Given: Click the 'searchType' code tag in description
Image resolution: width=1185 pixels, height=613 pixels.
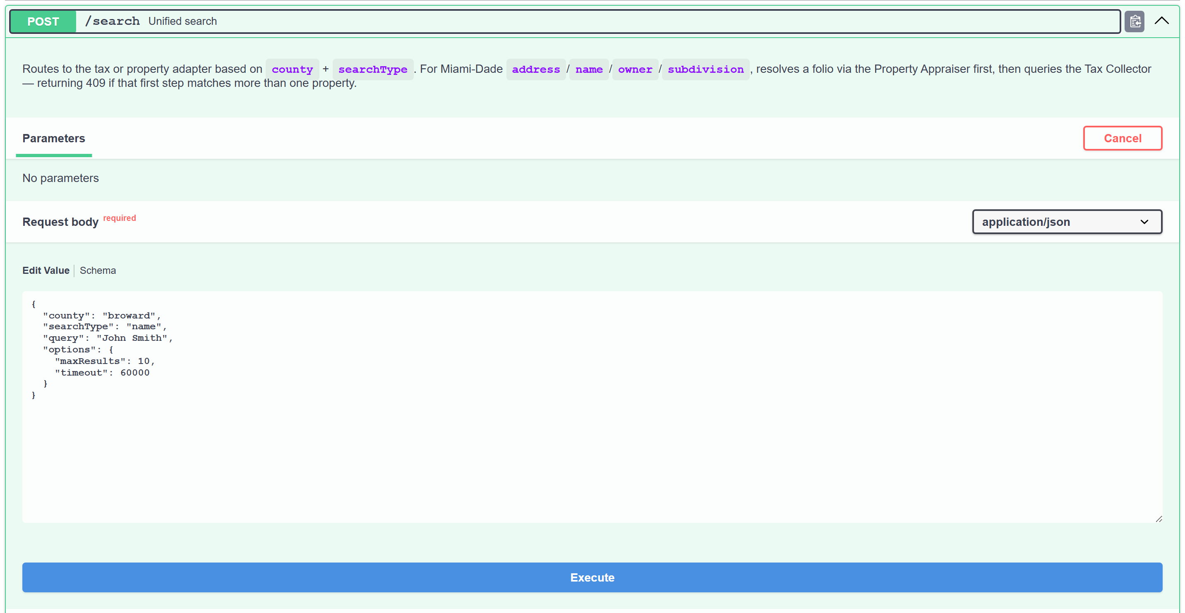Looking at the screenshot, I should tap(373, 69).
